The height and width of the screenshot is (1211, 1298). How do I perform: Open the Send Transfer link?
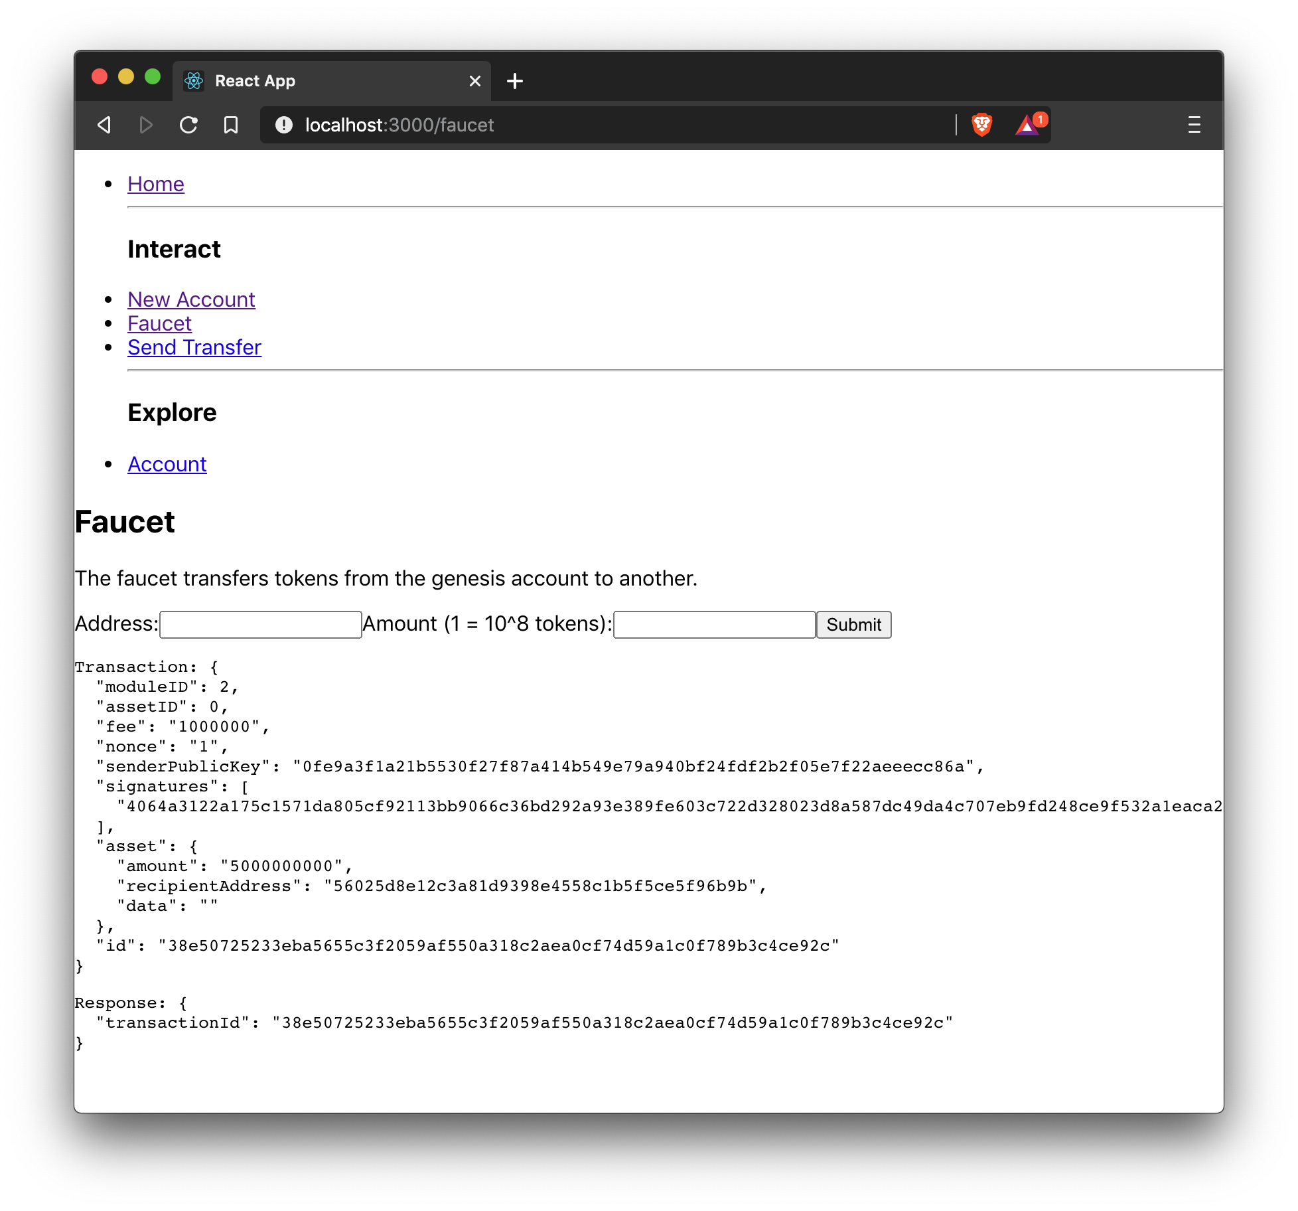point(194,347)
